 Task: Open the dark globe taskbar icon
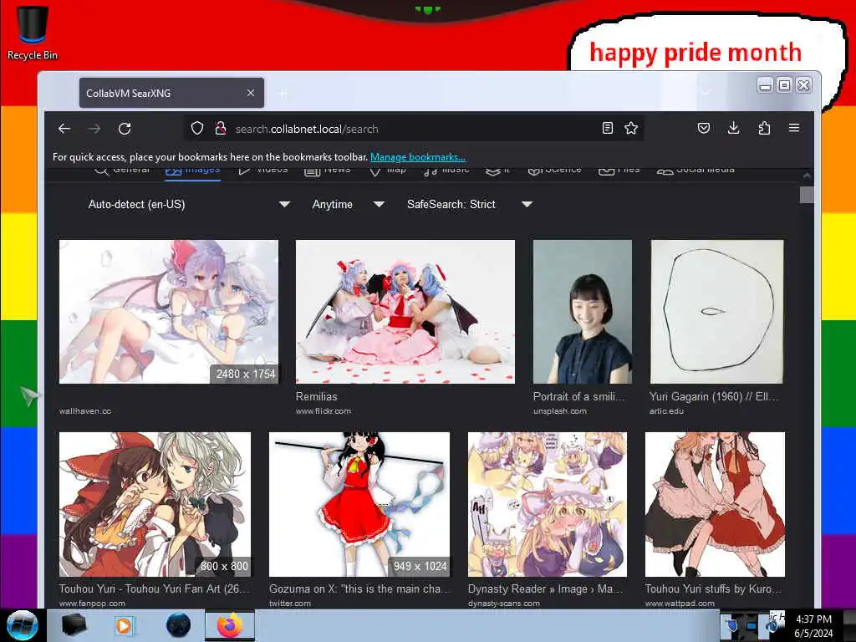pyautogui.click(x=179, y=625)
